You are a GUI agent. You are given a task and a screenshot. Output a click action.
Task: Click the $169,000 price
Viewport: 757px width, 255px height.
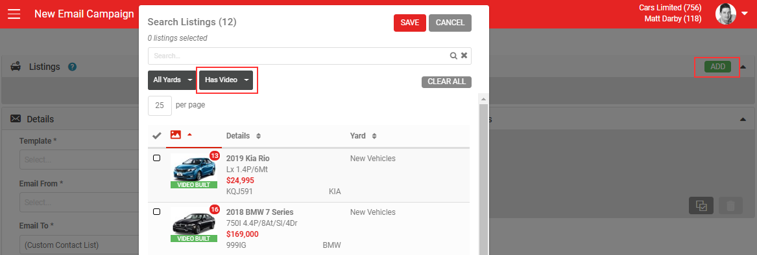[x=243, y=234]
